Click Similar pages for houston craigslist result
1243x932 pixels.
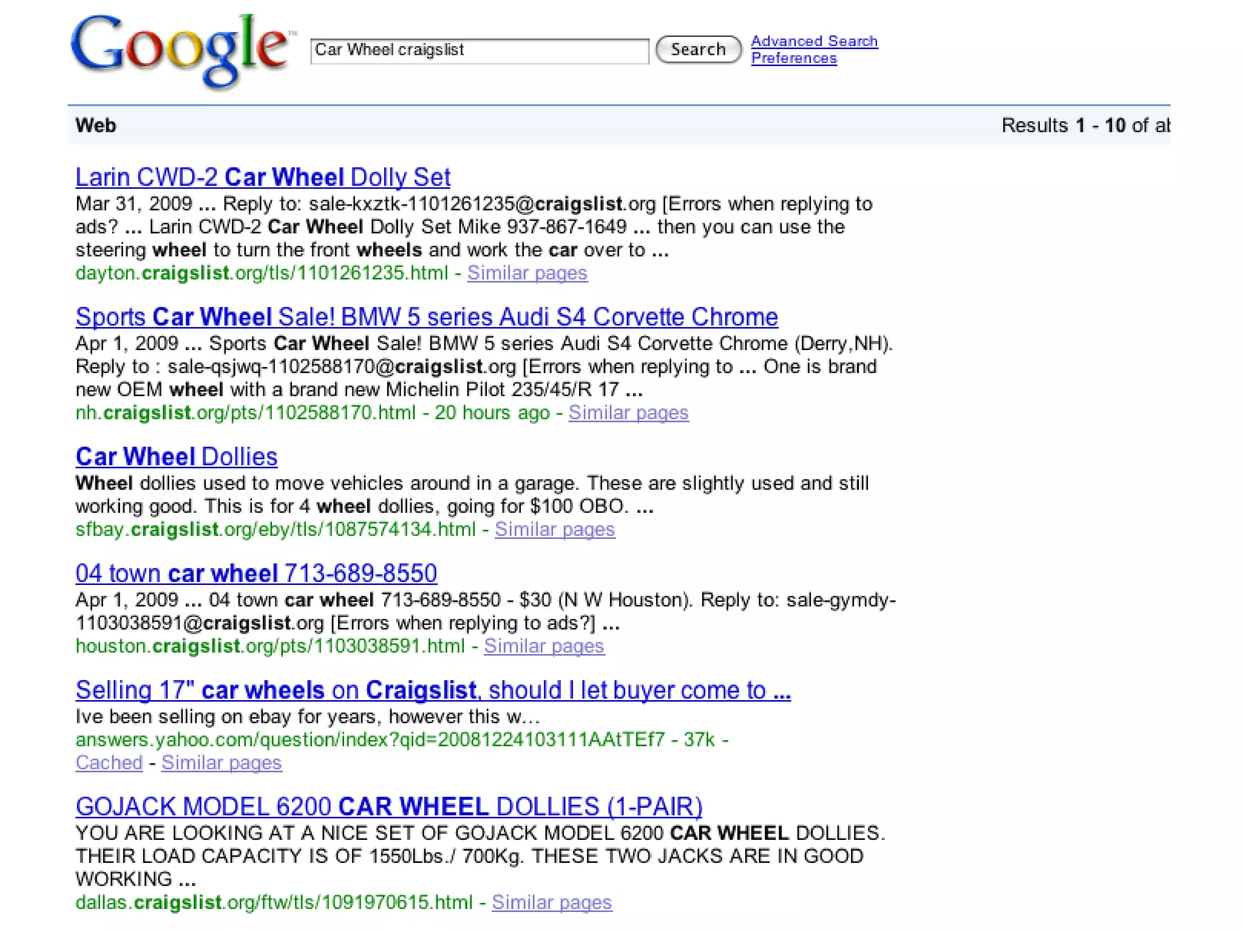point(544,646)
